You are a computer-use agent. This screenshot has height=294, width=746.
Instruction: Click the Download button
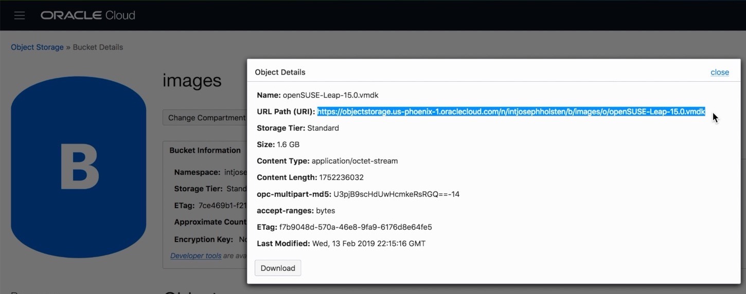[278, 268]
